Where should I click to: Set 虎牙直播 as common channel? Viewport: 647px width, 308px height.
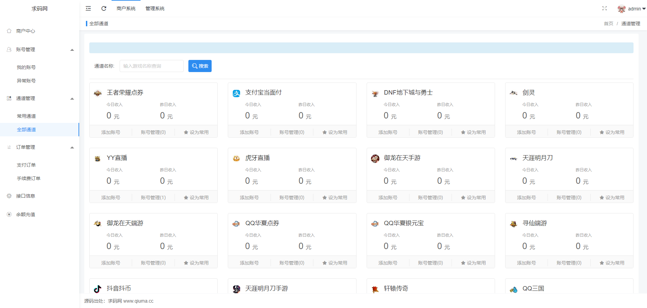(335, 198)
